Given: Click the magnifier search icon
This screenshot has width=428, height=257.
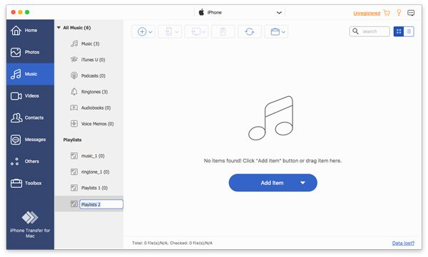Looking at the screenshot, I should pyautogui.click(x=355, y=31).
